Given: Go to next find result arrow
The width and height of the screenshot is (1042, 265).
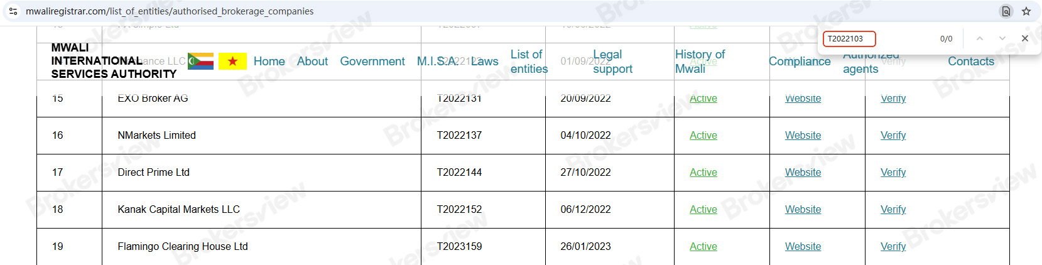Looking at the screenshot, I should point(1002,38).
